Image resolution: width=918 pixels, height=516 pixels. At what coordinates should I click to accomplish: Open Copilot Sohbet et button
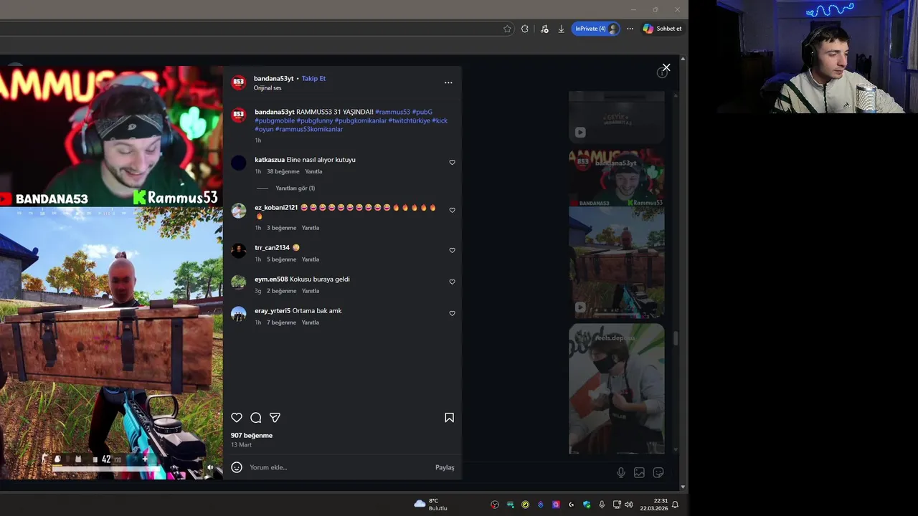click(x=662, y=29)
